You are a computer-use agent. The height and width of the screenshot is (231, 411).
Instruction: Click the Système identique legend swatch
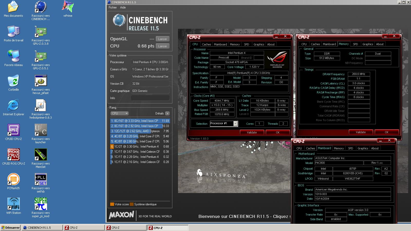click(x=132, y=204)
